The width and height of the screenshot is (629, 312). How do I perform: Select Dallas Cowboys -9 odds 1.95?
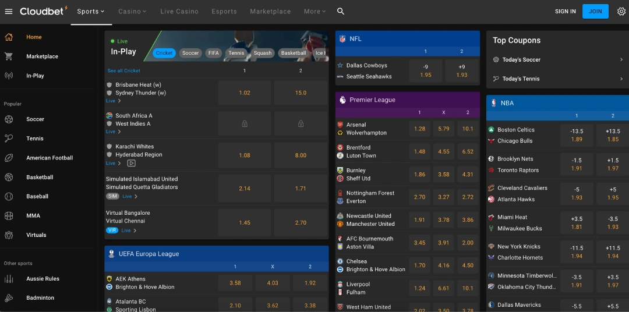click(x=426, y=71)
